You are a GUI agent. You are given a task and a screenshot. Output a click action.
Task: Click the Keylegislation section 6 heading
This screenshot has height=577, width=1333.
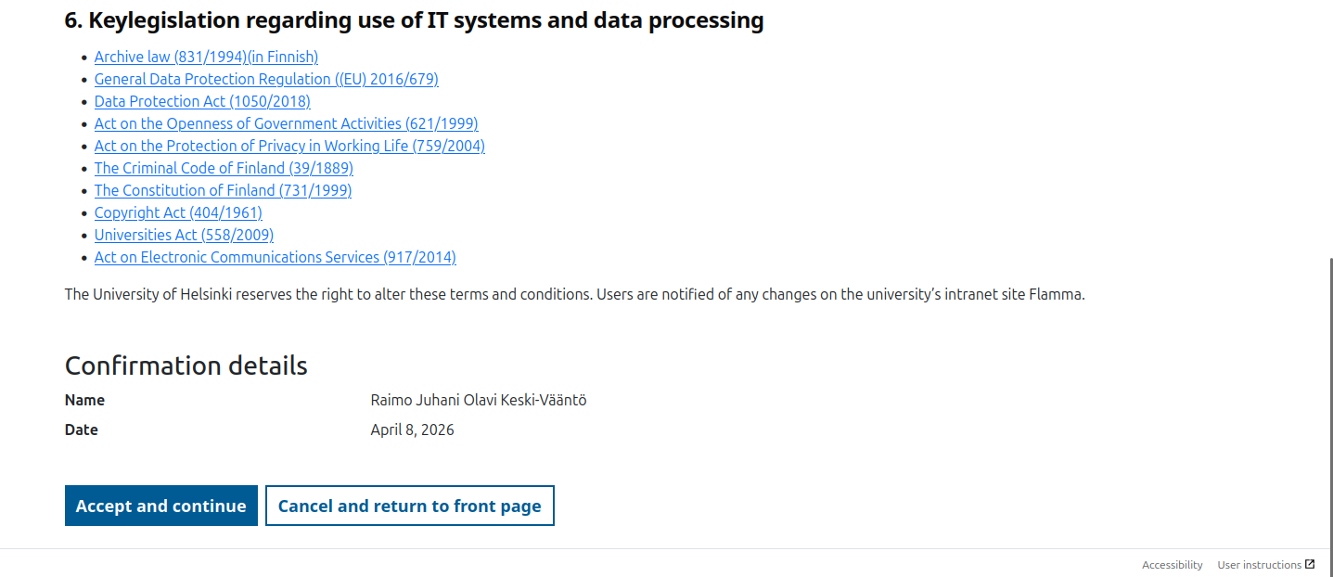pyautogui.click(x=414, y=20)
